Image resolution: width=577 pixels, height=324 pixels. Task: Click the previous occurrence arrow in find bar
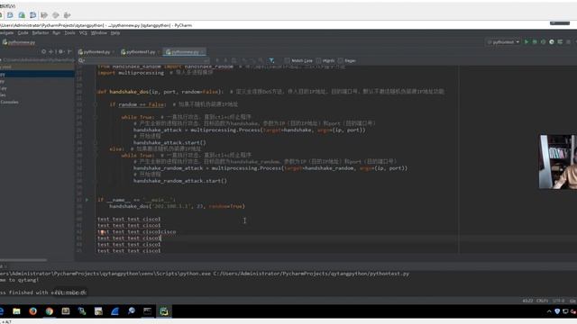(x=217, y=60)
